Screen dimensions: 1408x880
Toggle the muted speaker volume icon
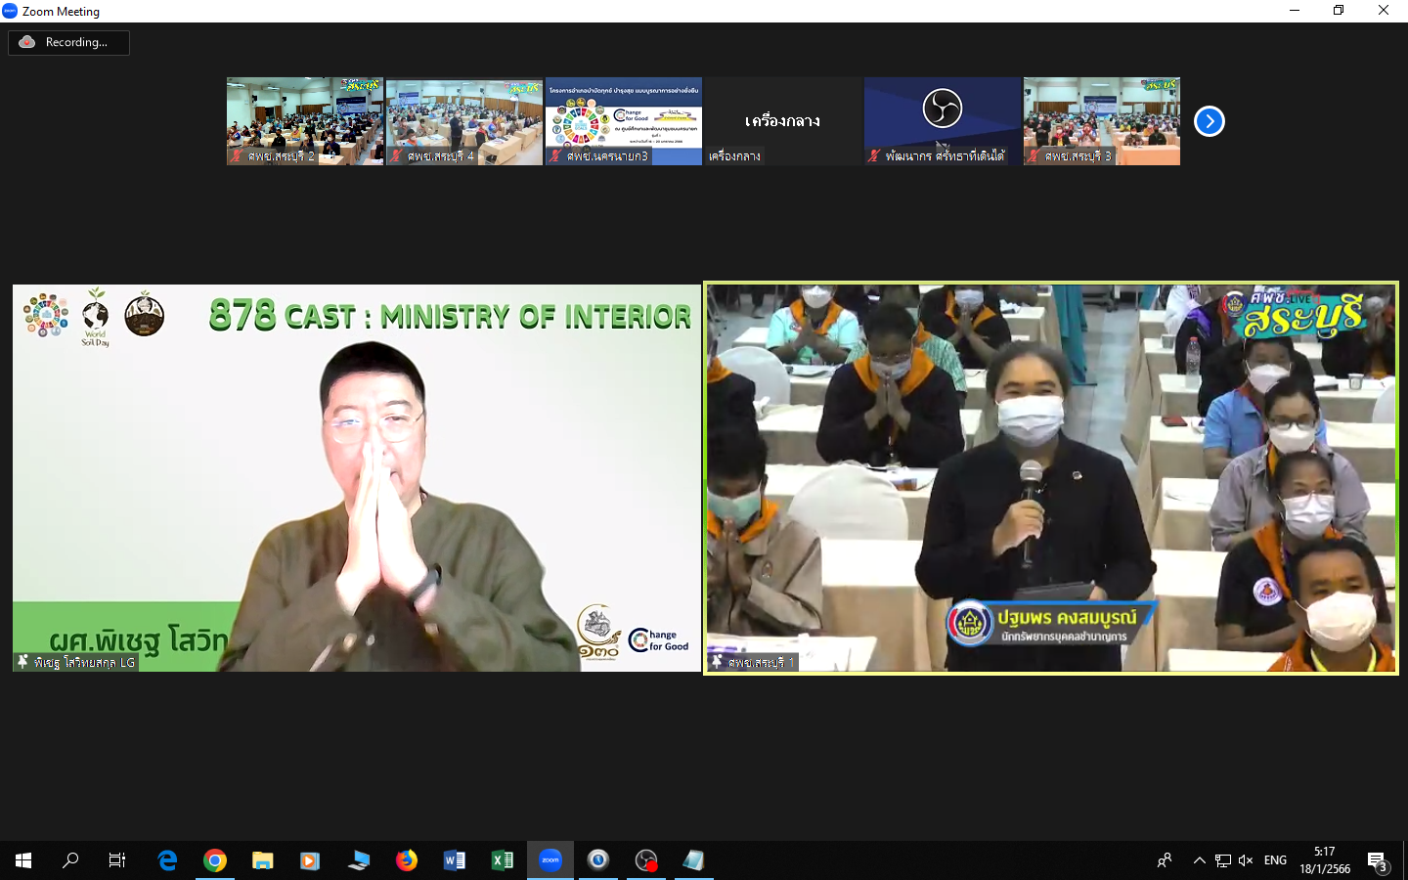click(1246, 860)
